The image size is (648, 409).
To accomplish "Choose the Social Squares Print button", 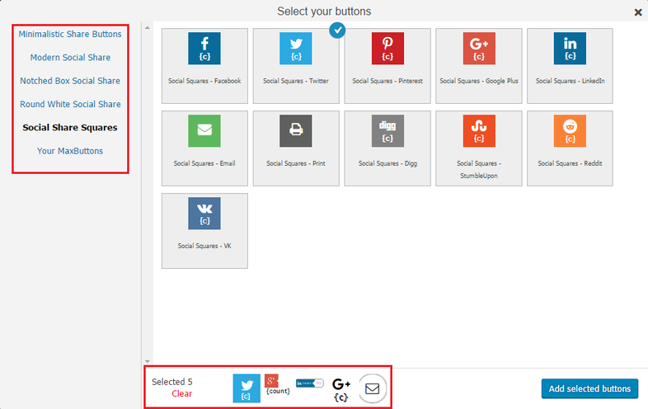I will [x=296, y=148].
